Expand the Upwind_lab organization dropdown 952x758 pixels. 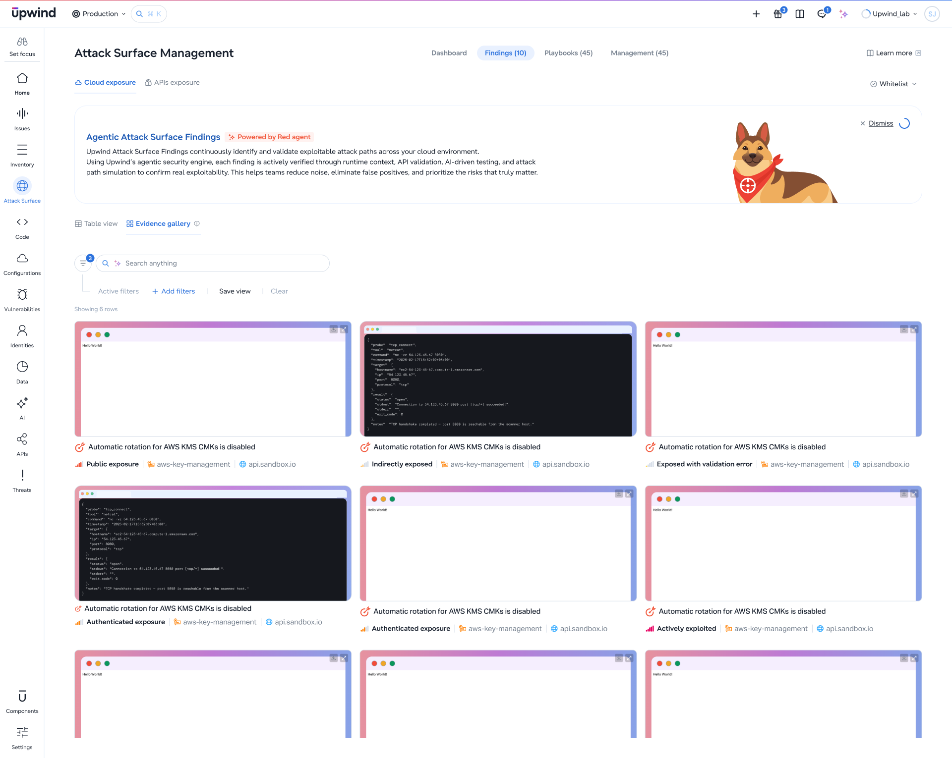point(890,14)
